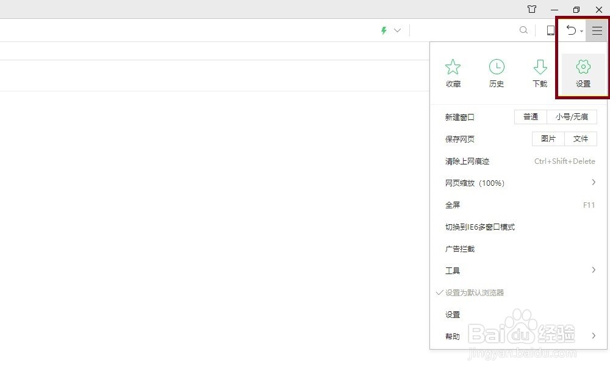Viewport: 610px width, 374px height.
Task: Click 清除上网痕迹 to clear browsing traces
Action: (468, 161)
